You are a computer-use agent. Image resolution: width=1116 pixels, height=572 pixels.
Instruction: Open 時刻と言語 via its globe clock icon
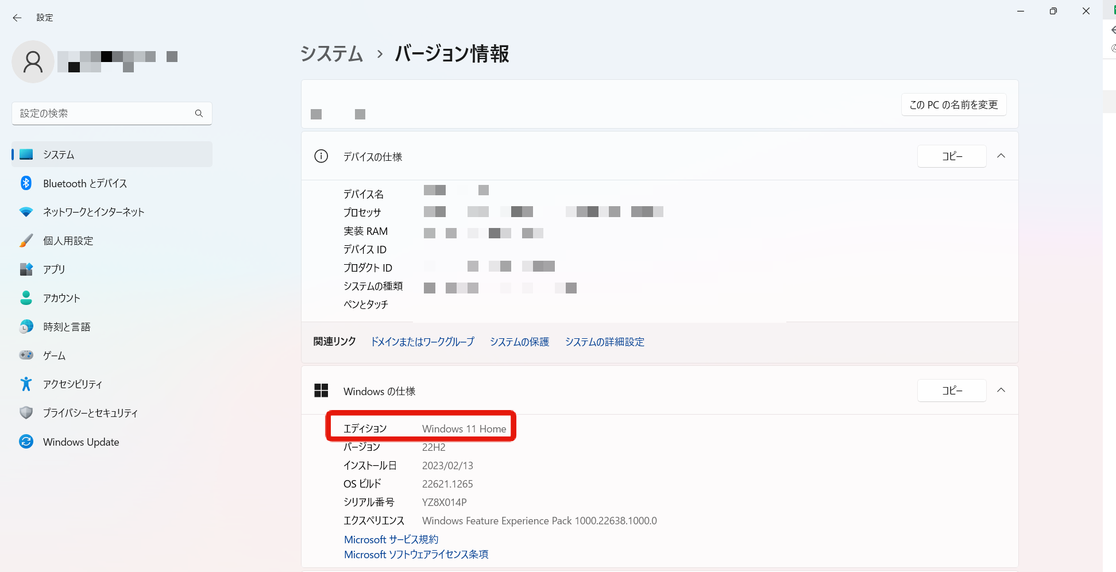pyautogui.click(x=26, y=326)
